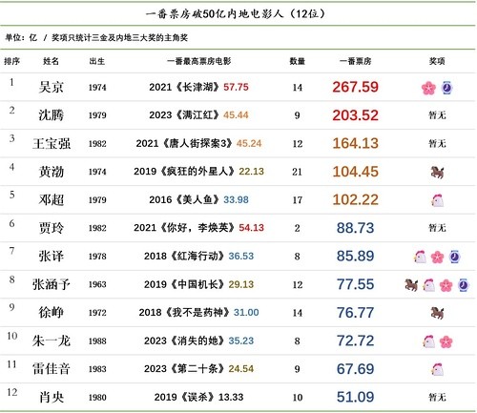Click the 奖项 column header

437,61
